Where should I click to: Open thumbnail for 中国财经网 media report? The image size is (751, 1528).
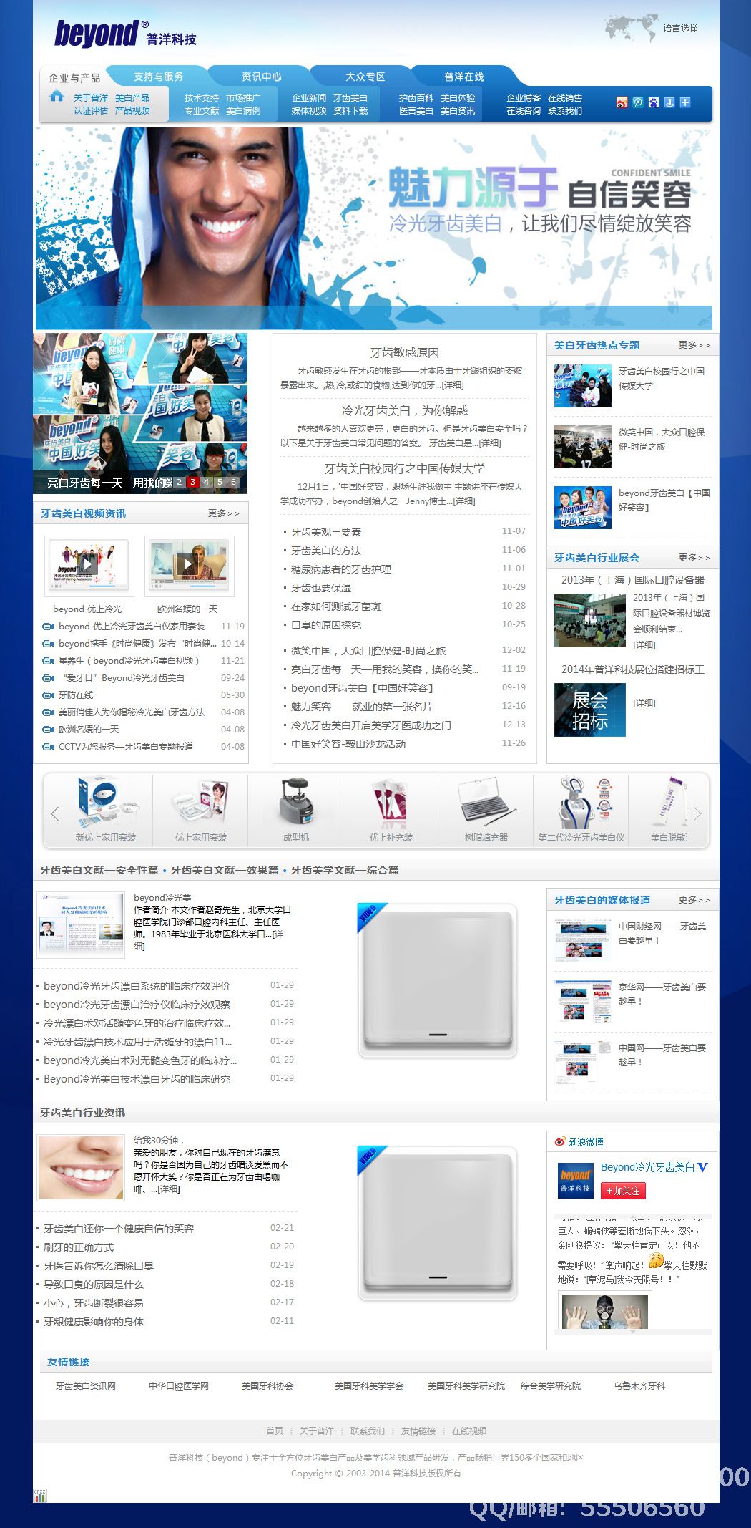point(583,940)
